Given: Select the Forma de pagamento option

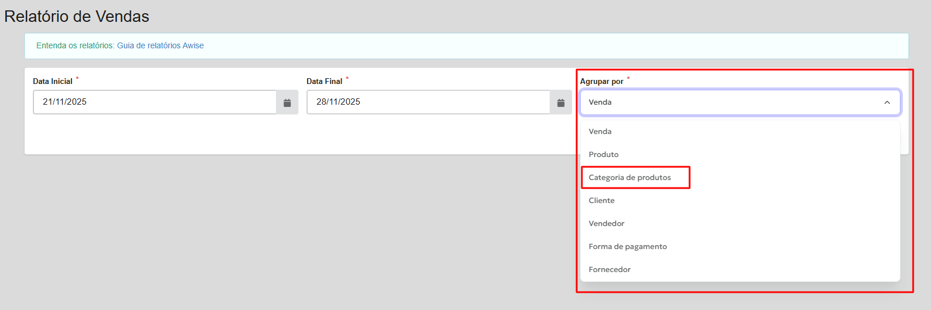Looking at the screenshot, I should pos(627,247).
